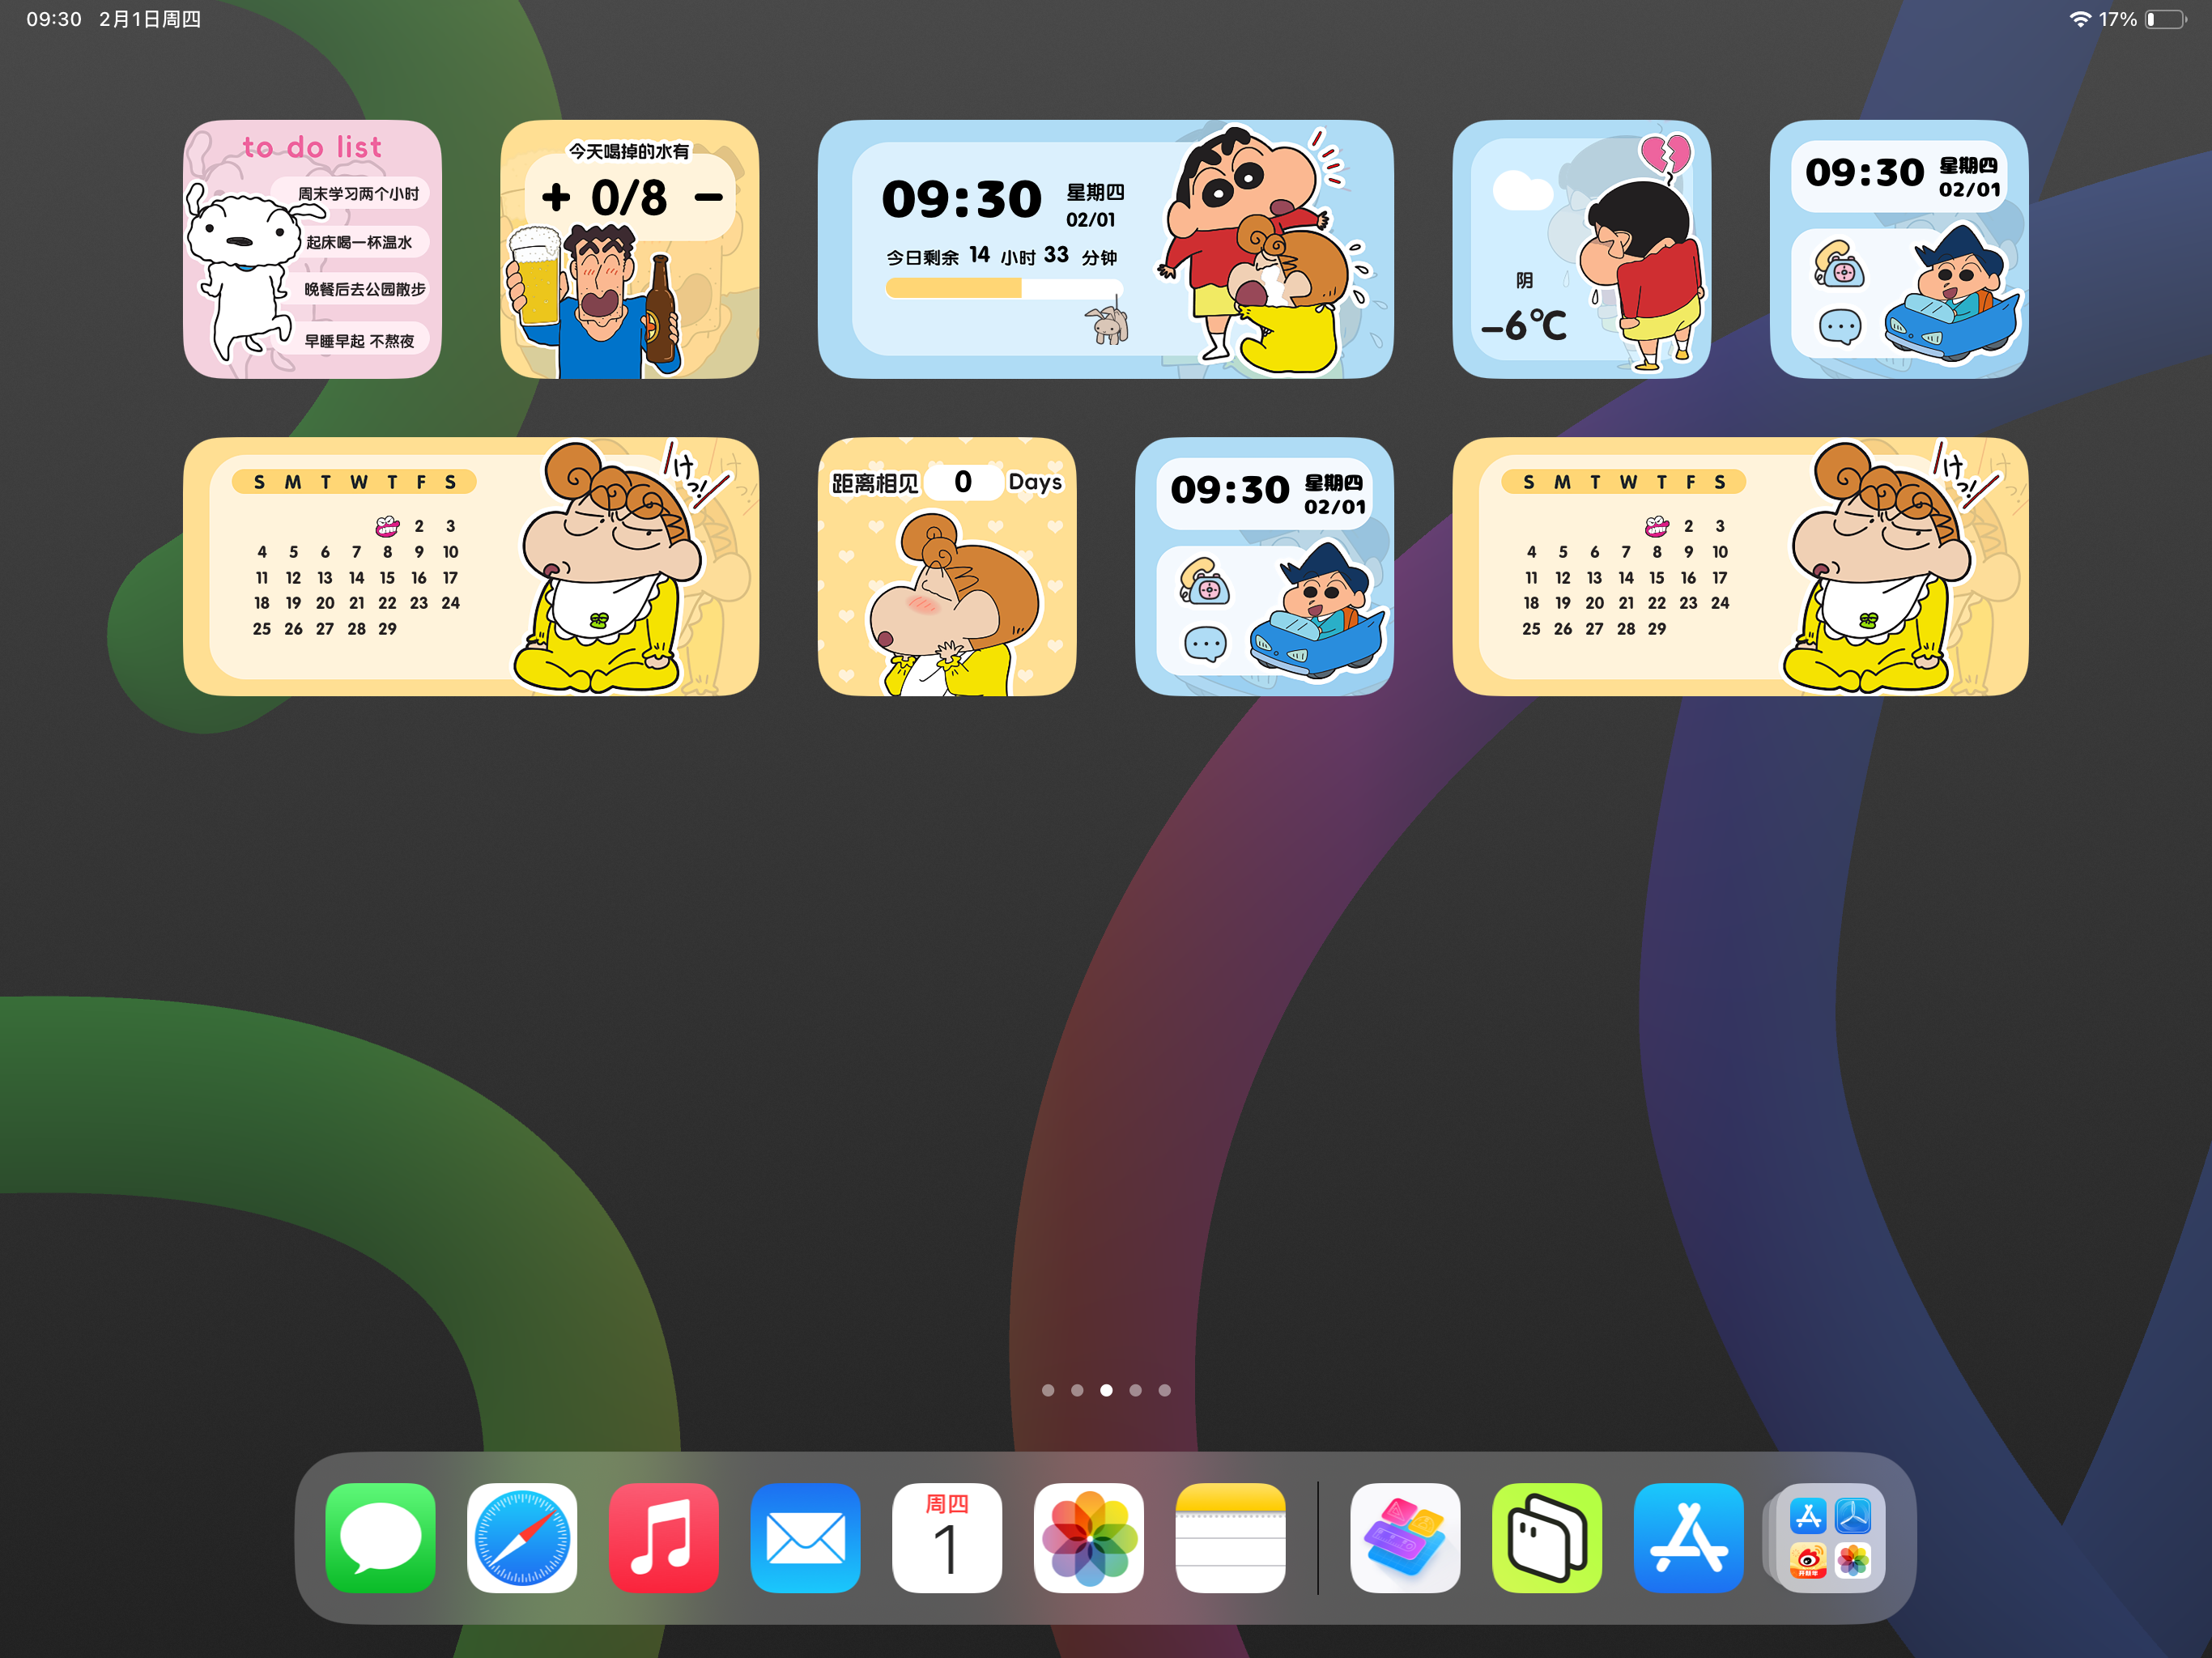The image size is (2212, 1658).
Task: Tap the Wi-Fi status icon
Action: [x=2080, y=19]
